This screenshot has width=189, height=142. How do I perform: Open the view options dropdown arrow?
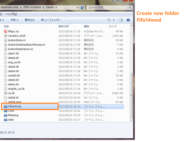click(114, 20)
